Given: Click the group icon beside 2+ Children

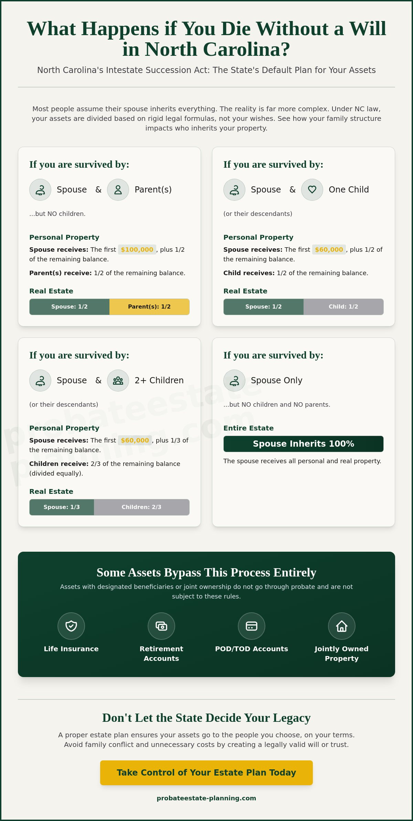Looking at the screenshot, I should coord(118,381).
